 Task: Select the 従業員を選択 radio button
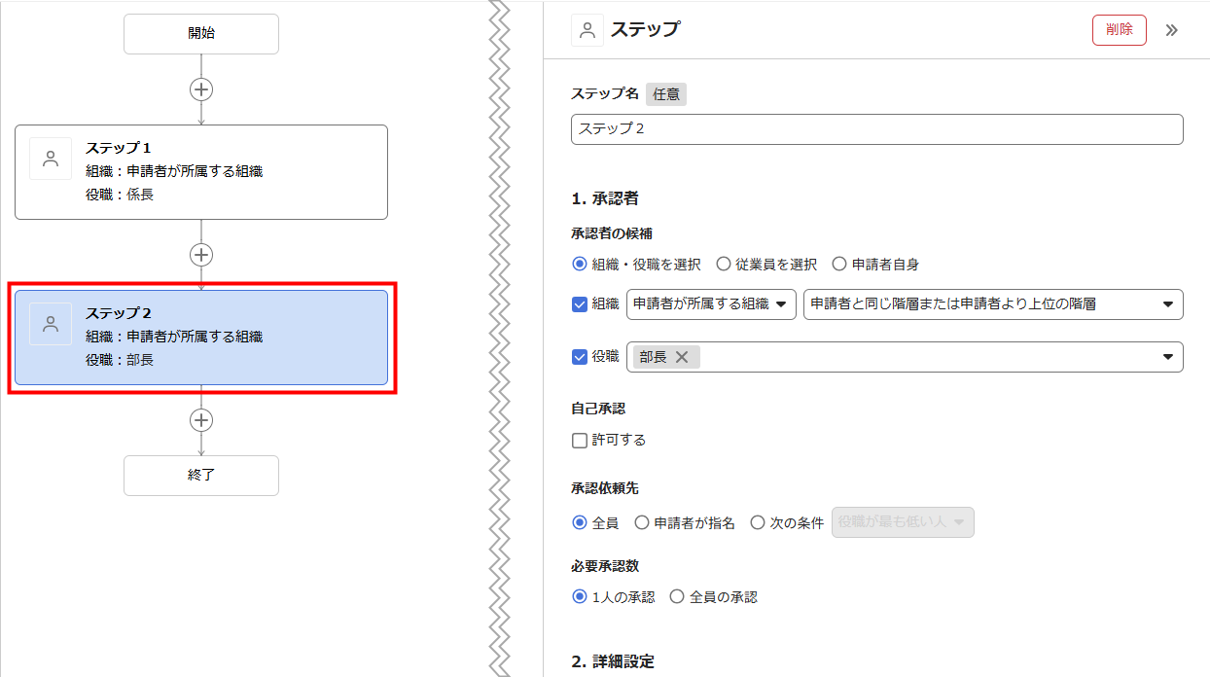point(724,264)
